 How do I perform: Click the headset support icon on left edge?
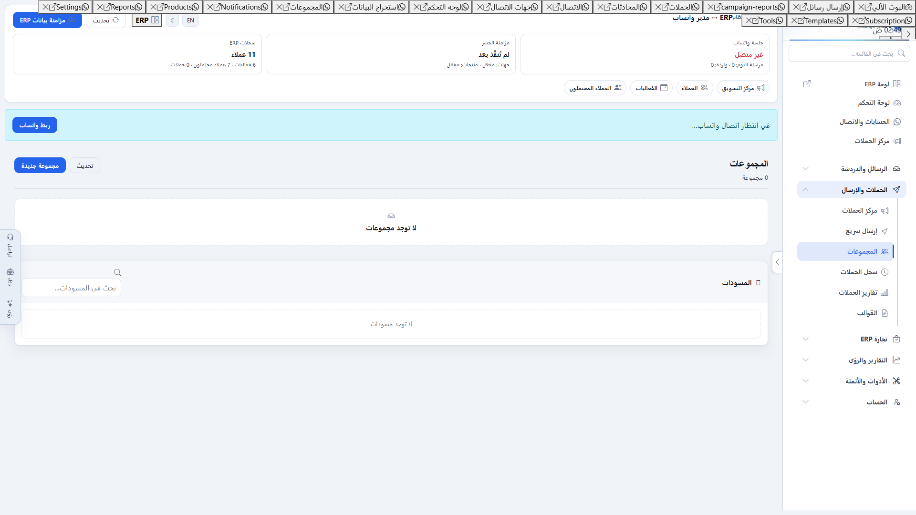[x=10, y=237]
